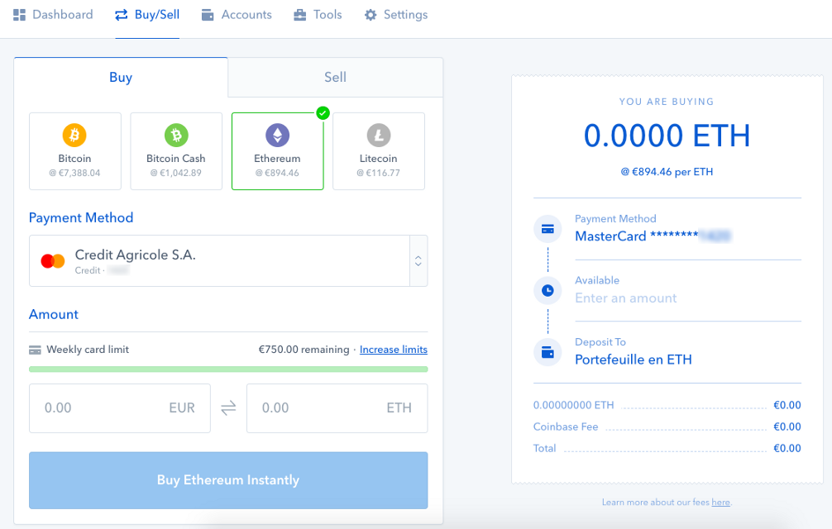Click the green Bitcoin Cash logo
Viewport: 832px width, 529px height.
click(x=176, y=136)
